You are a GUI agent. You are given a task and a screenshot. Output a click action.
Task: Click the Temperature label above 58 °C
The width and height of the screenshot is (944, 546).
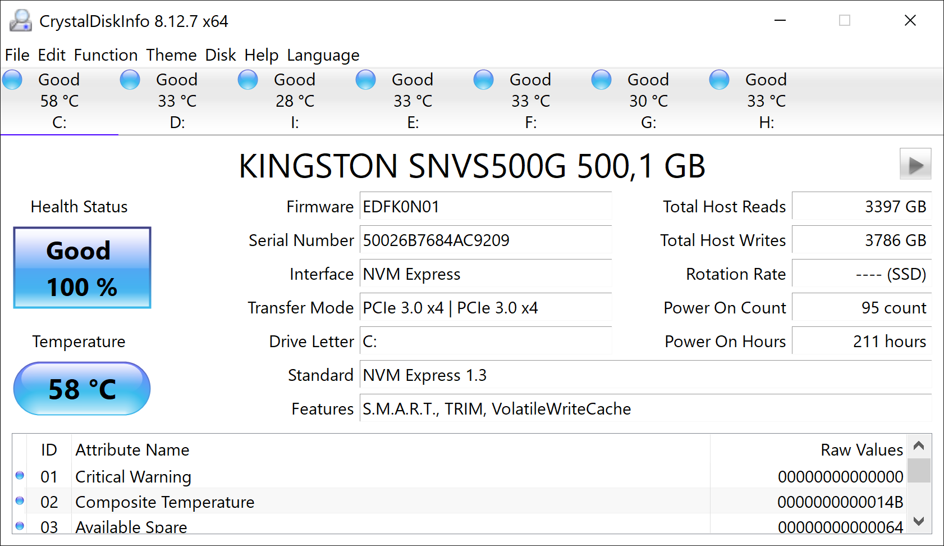(79, 342)
